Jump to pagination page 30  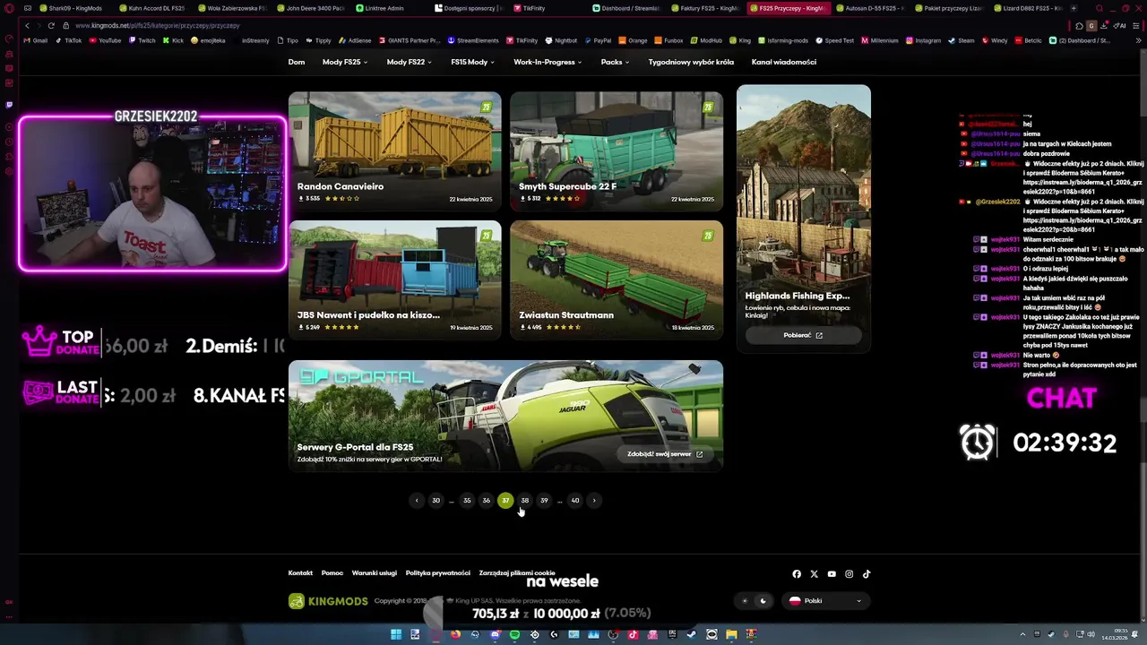click(x=436, y=501)
